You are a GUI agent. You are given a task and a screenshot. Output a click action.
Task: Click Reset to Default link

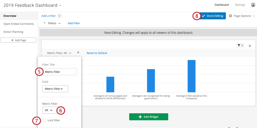[97, 53]
